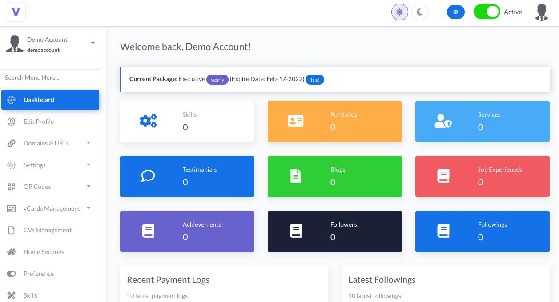Open the eye preview icon in the top bar
Screen dimensions: 559x302
click(x=456, y=12)
